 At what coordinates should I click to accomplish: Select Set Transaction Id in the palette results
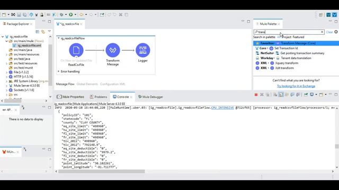pos(286,48)
